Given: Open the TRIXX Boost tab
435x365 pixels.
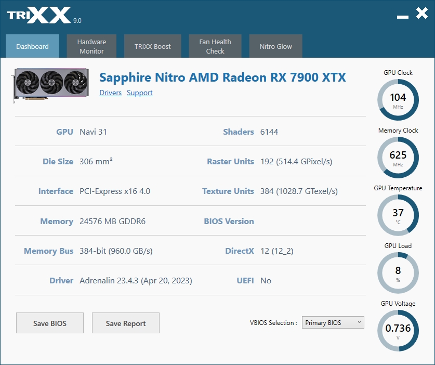Looking at the screenshot, I should [153, 46].
